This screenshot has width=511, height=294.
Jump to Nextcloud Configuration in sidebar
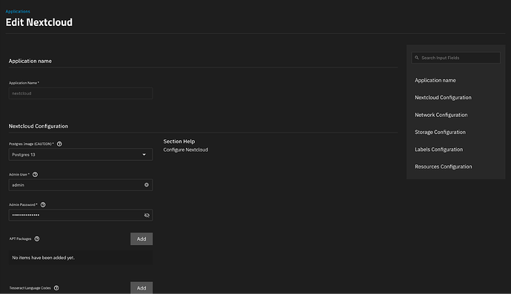point(443,98)
